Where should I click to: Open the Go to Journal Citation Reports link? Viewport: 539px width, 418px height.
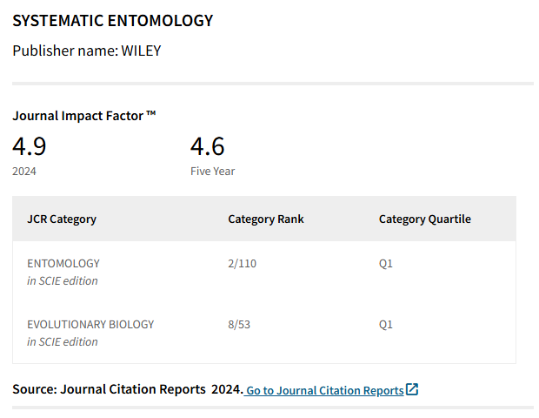click(x=324, y=390)
